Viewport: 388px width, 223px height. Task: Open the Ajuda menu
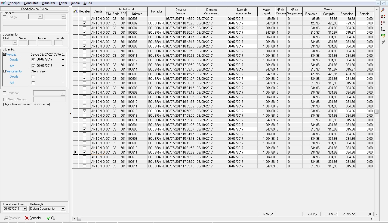click(x=88, y=3)
